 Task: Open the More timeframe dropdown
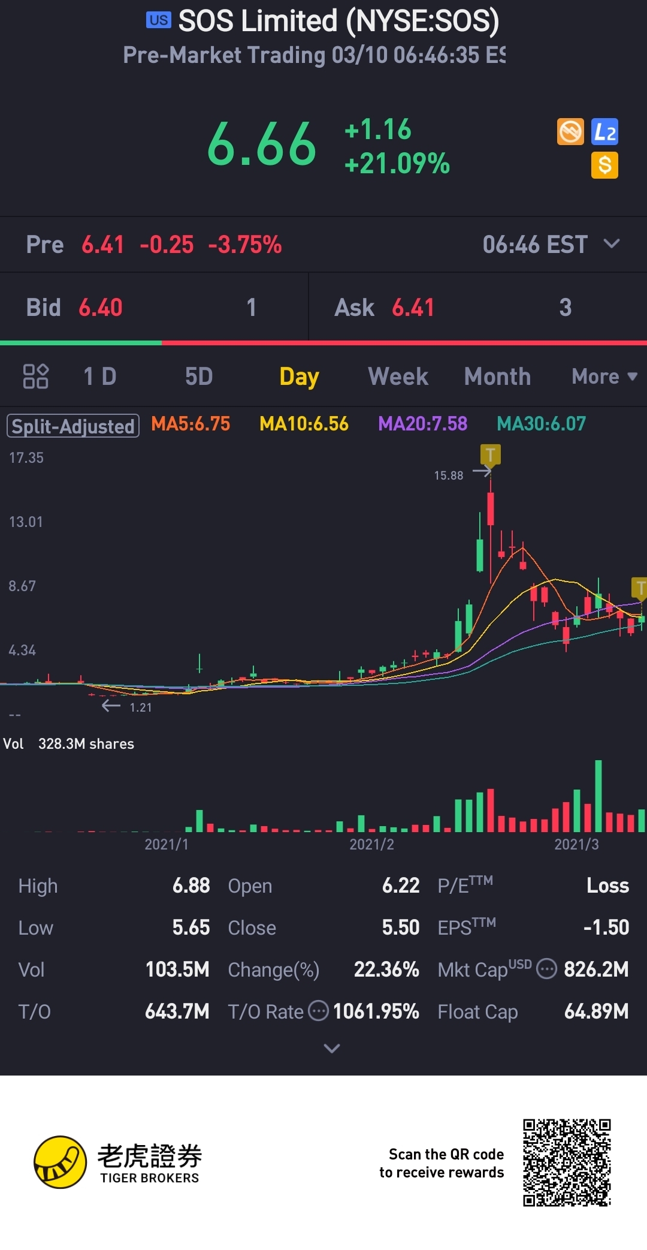pyautogui.click(x=604, y=376)
